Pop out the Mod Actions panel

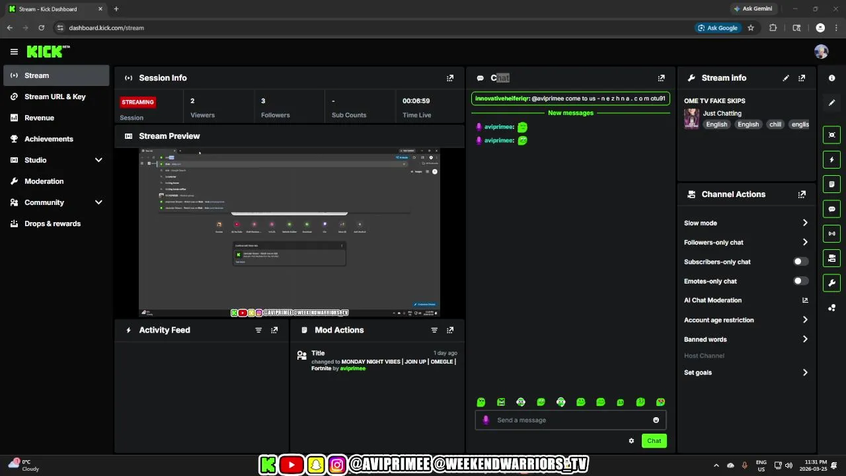point(450,330)
